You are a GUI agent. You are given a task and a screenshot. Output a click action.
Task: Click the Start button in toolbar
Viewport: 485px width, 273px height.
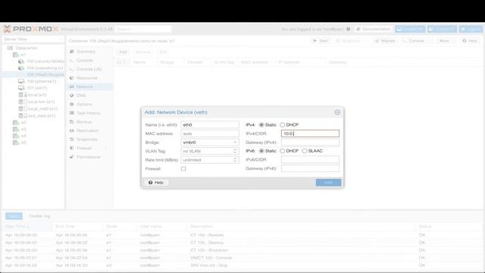click(321, 41)
